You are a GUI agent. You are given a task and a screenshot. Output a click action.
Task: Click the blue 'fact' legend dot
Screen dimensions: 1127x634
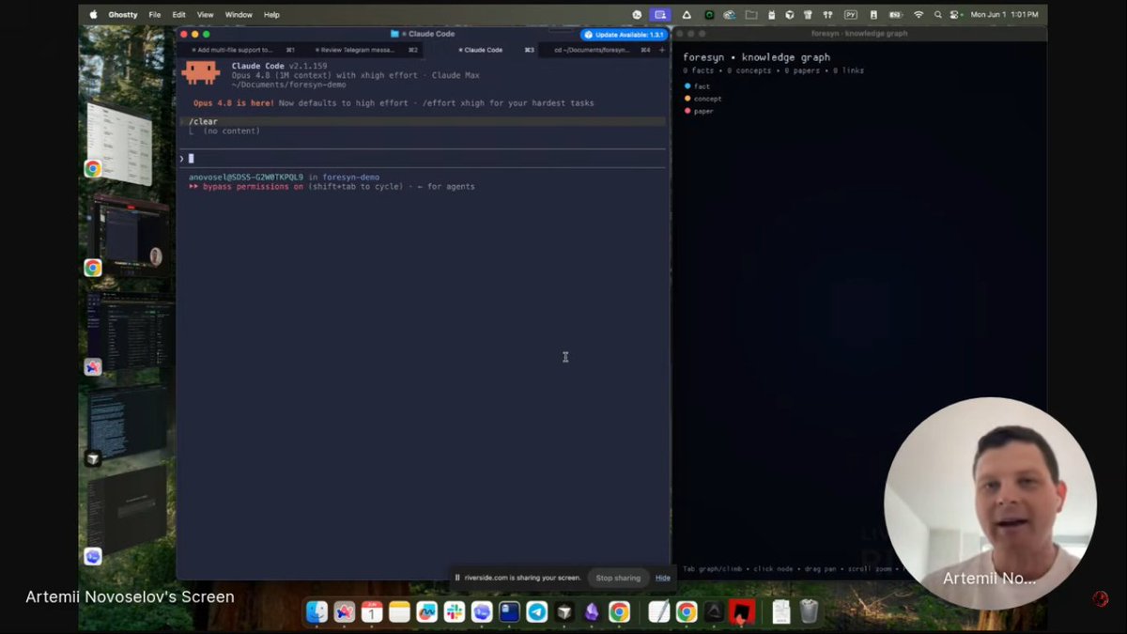[687, 86]
